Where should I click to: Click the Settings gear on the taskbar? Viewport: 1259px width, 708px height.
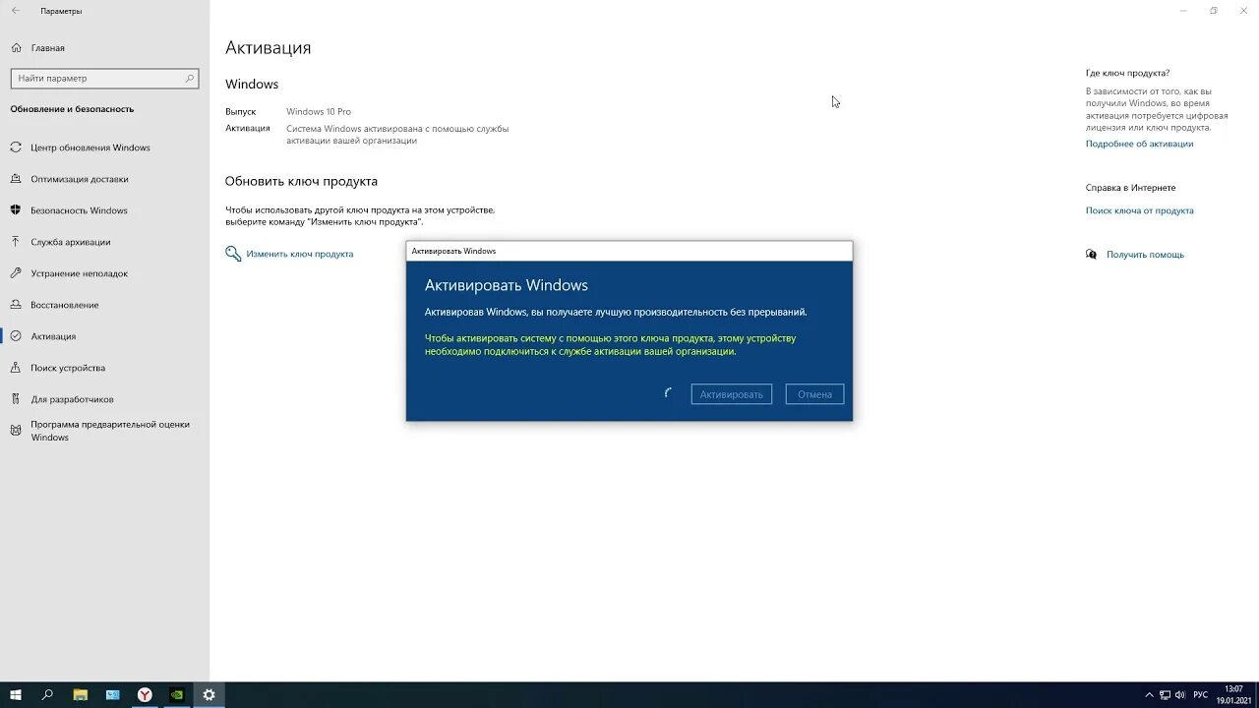click(x=209, y=694)
